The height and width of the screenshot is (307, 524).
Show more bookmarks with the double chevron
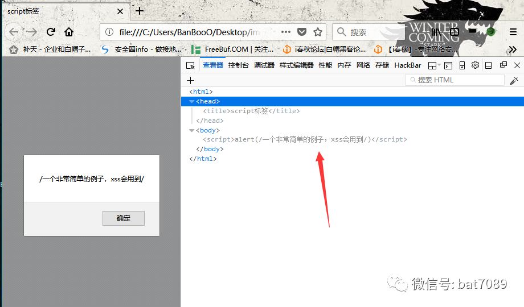click(513, 49)
